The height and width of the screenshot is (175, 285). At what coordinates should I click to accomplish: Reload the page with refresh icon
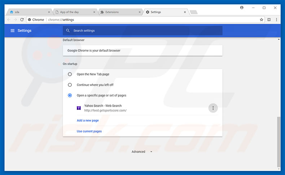click(22, 20)
